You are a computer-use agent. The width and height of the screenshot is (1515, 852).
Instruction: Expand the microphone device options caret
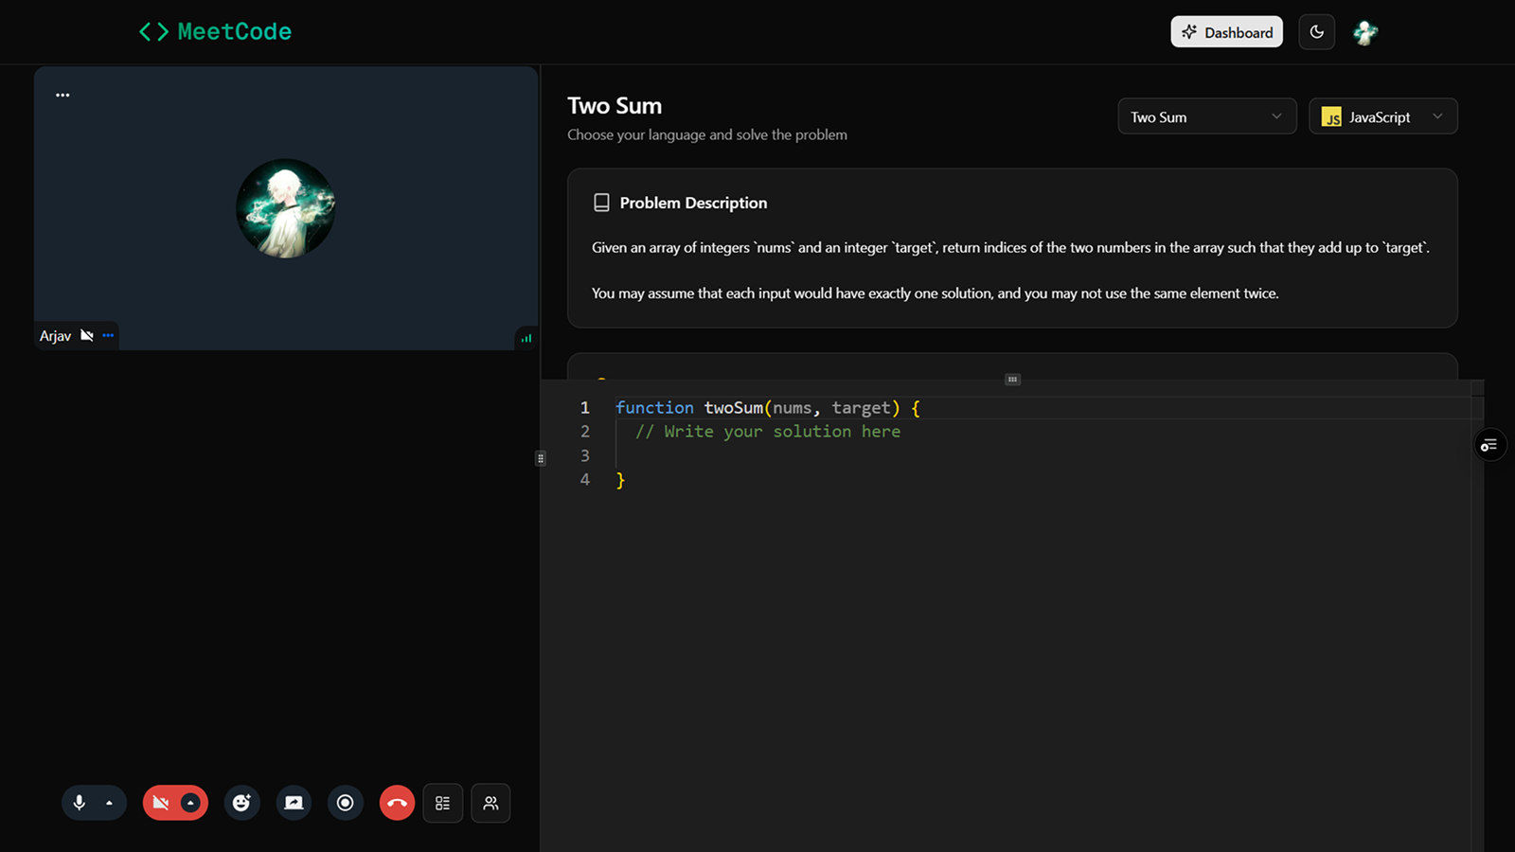[x=109, y=802]
